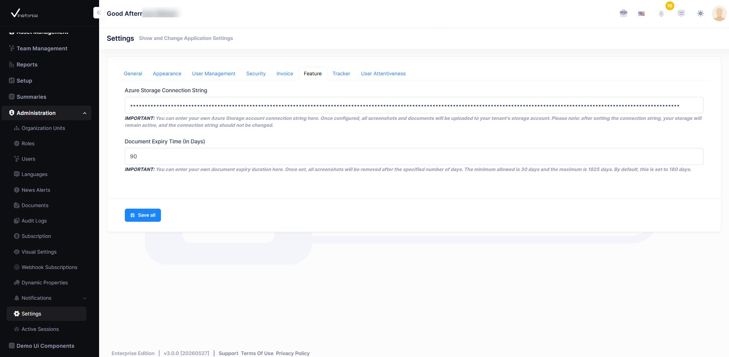Click the Documents icon
This screenshot has height=357, width=729.
pyautogui.click(x=17, y=205)
